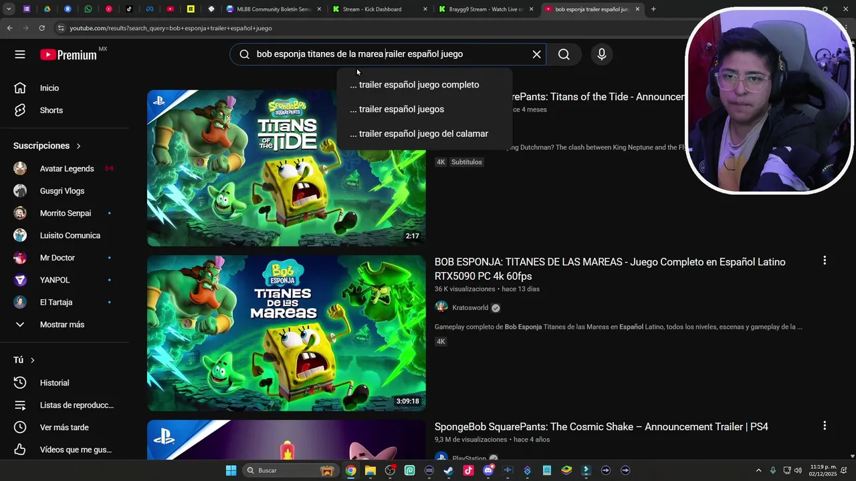Switch to Braygg9 Stream tab
856x481 pixels.
coord(487,9)
